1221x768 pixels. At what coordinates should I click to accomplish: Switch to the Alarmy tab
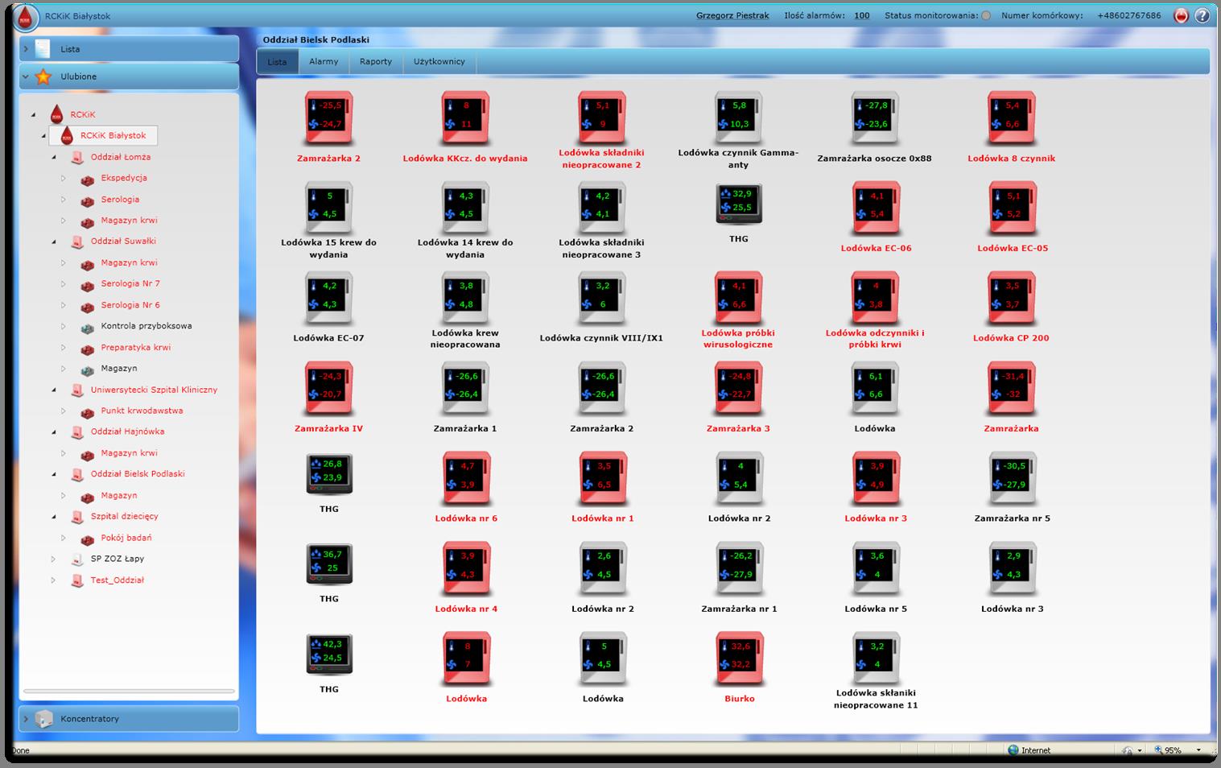coord(324,62)
